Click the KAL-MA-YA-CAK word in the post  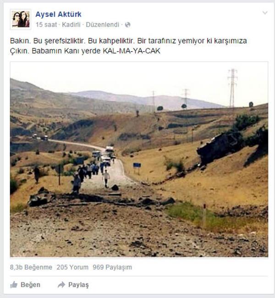click(x=132, y=51)
